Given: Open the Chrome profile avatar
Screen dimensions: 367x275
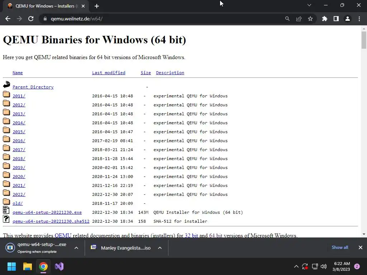Looking at the screenshot, I should [x=348, y=19].
